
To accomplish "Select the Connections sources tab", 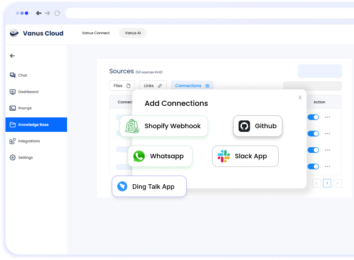I will click(192, 86).
